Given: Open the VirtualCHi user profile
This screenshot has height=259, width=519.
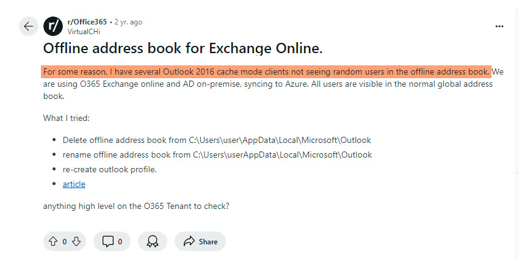Looking at the screenshot, I should pyautogui.click(x=84, y=32).
